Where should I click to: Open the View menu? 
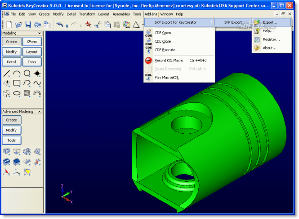pos(32,14)
